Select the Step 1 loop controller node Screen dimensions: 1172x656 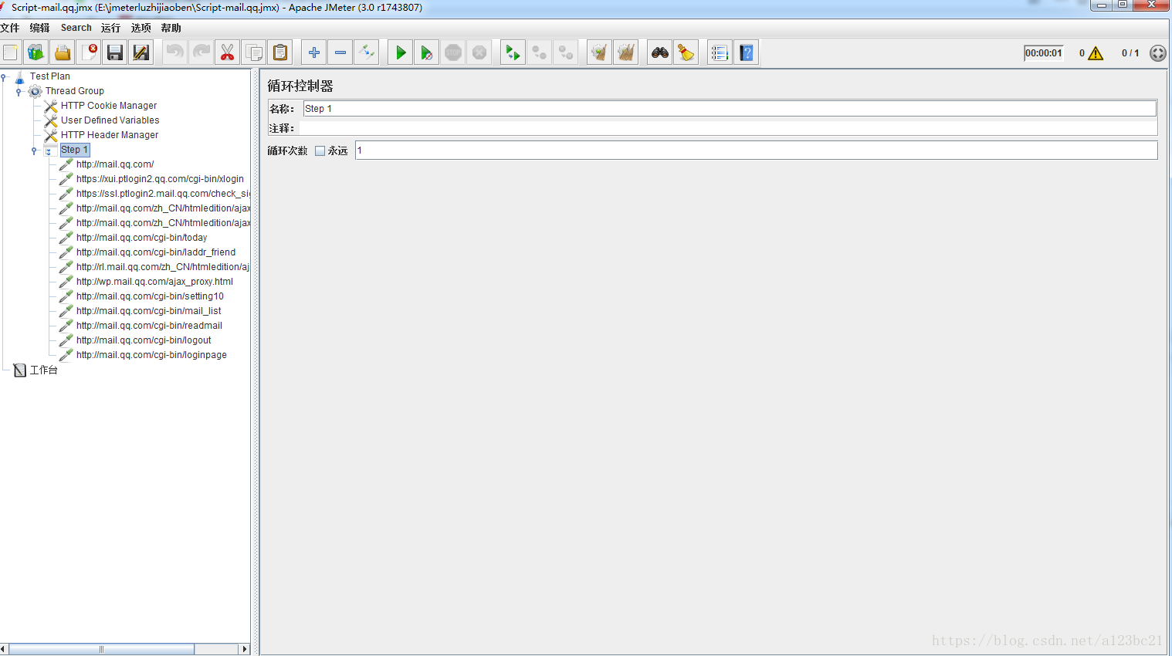click(74, 150)
